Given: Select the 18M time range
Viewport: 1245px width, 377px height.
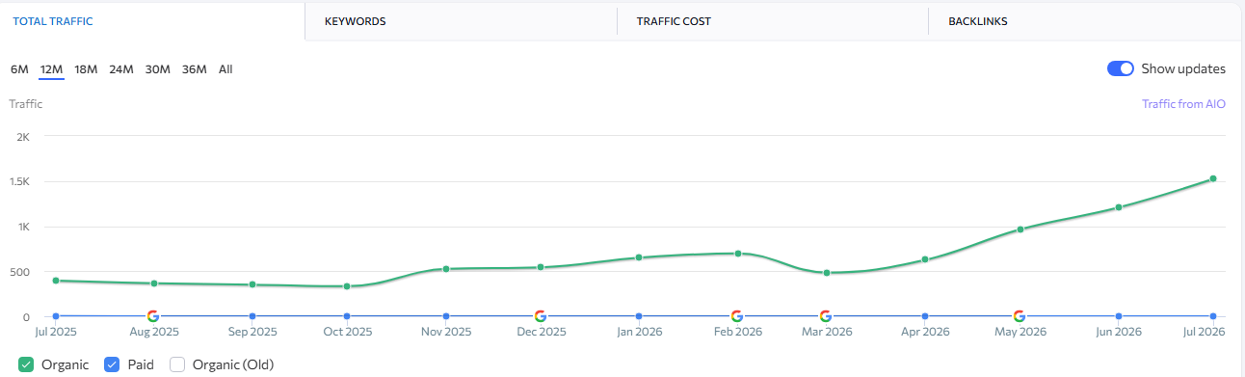Looking at the screenshot, I should [x=86, y=69].
